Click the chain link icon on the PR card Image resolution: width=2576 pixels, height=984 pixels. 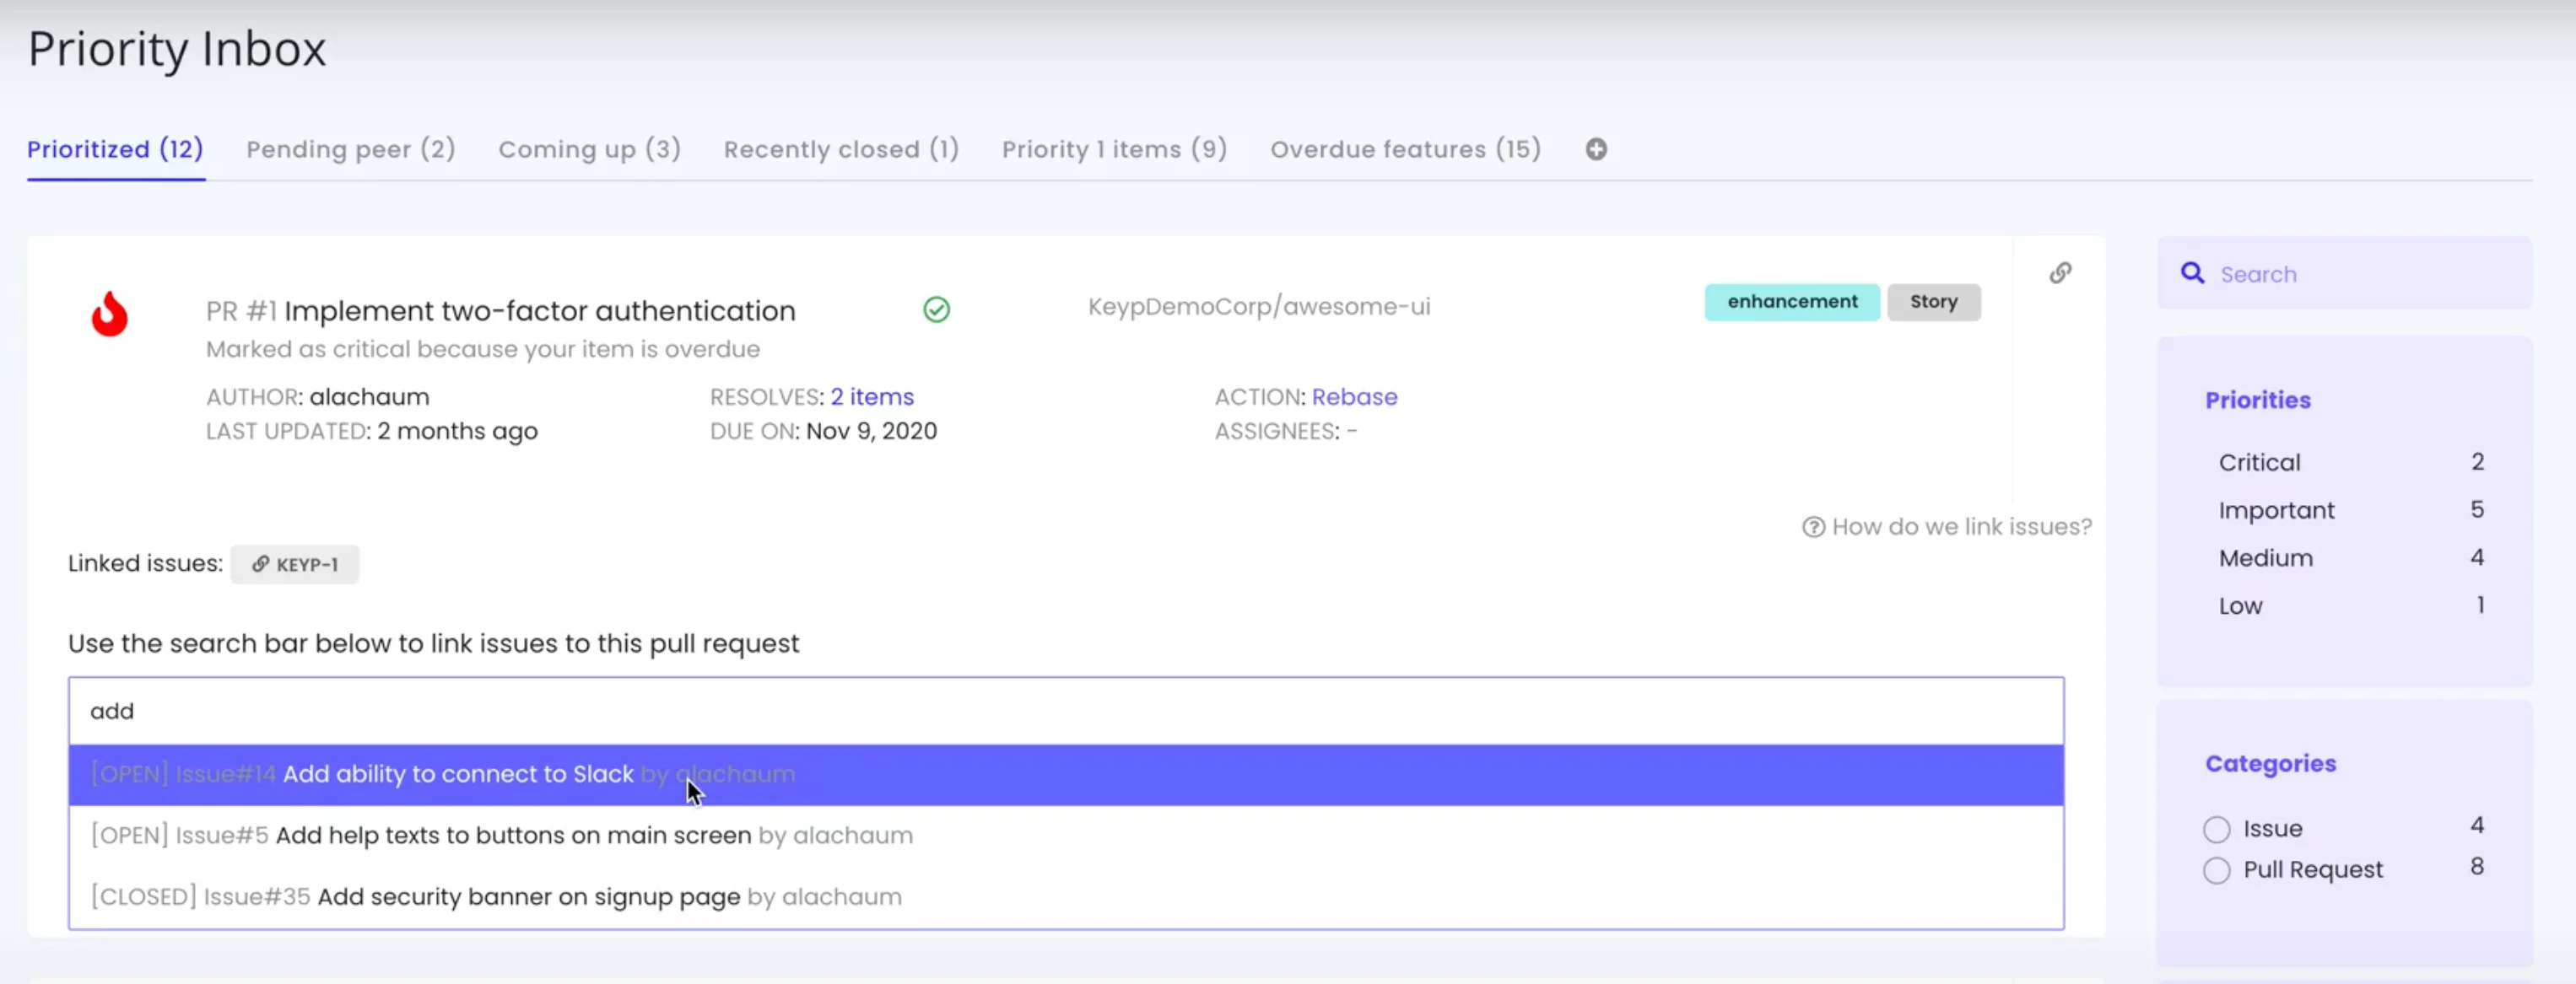(2062, 272)
